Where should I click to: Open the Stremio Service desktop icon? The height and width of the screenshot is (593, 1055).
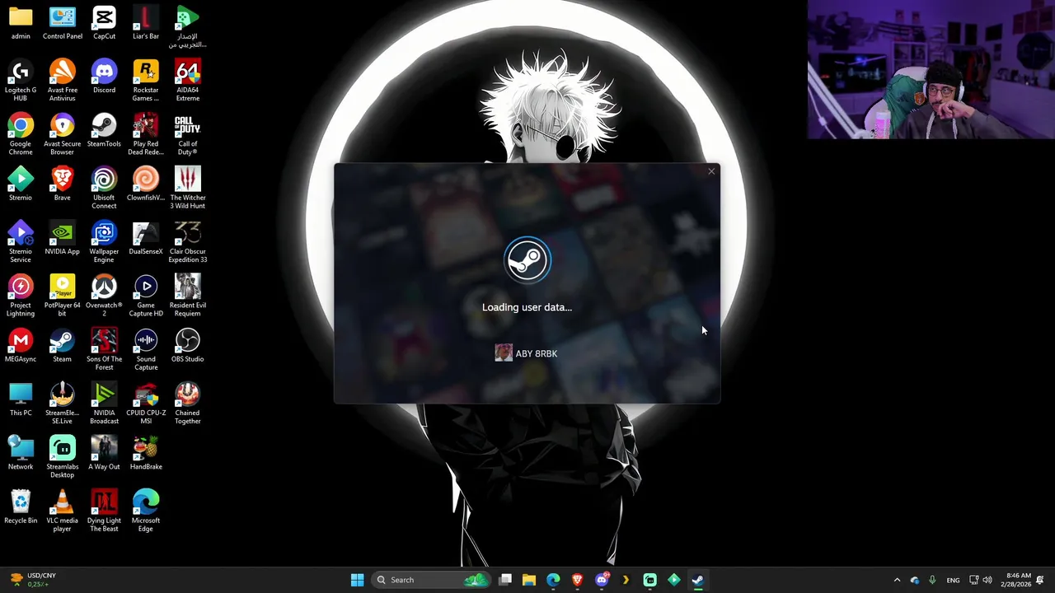click(x=21, y=241)
